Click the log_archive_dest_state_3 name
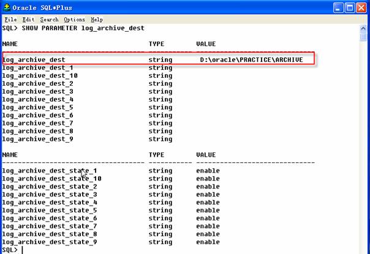Viewport: 370px width, 254px height. [50, 195]
